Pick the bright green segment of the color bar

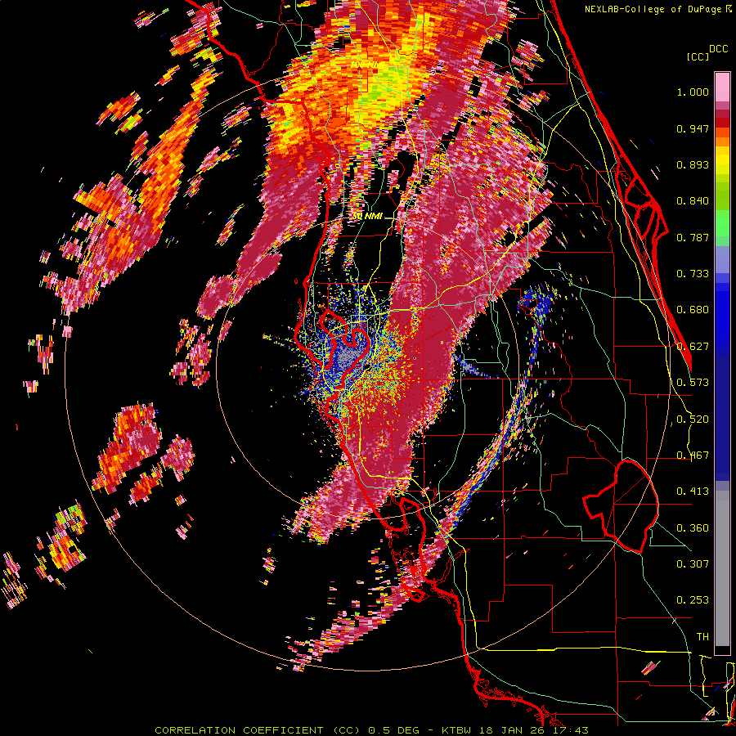click(x=722, y=223)
